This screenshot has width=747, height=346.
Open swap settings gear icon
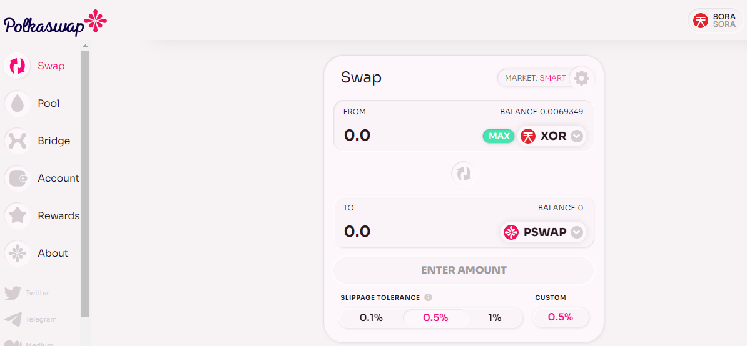point(581,78)
